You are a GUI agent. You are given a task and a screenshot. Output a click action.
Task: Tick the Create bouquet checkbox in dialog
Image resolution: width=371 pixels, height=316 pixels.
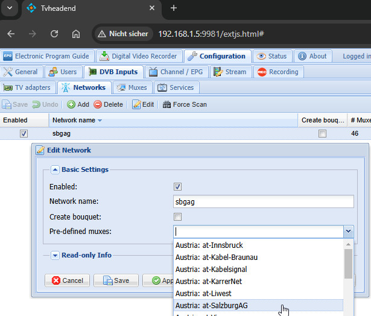coord(177,216)
